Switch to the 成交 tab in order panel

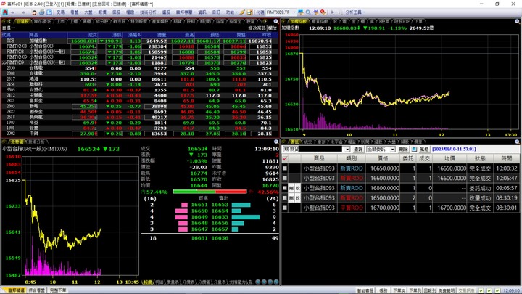pos(307,142)
